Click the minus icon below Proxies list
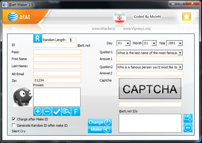Image resolution: width=202 pixels, height=143 pixels. tap(47, 111)
